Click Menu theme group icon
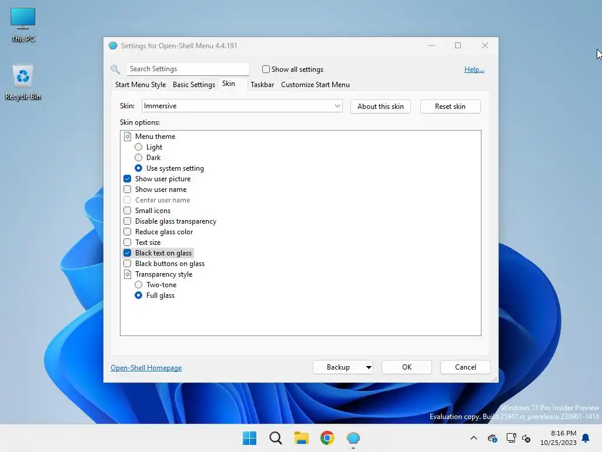602x452 pixels. click(128, 137)
